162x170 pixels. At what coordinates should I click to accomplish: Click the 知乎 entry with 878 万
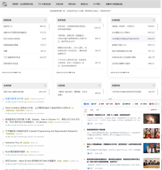point(79,38)
